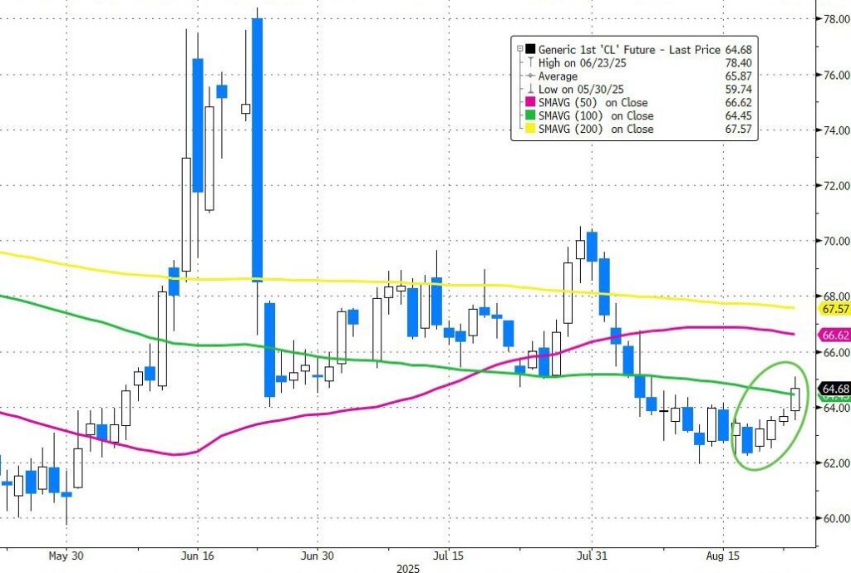The image size is (851, 573).
Task: Click black Generic 1st 'CL' Future swatch
Action: (x=531, y=50)
